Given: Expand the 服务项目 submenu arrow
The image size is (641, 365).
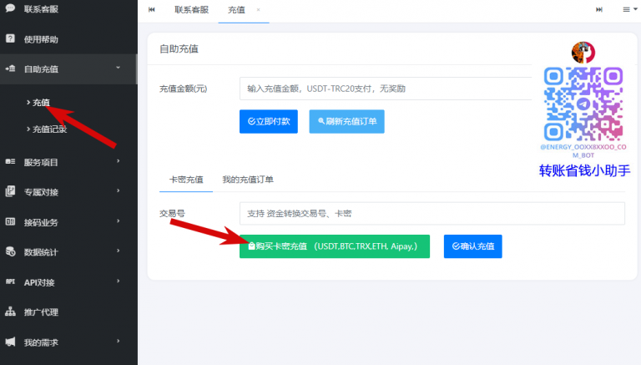Looking at the screenshot, I should click(x=119, y=161).
